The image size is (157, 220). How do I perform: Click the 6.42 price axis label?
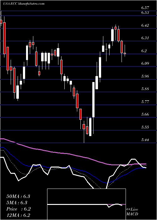[145, 25]
